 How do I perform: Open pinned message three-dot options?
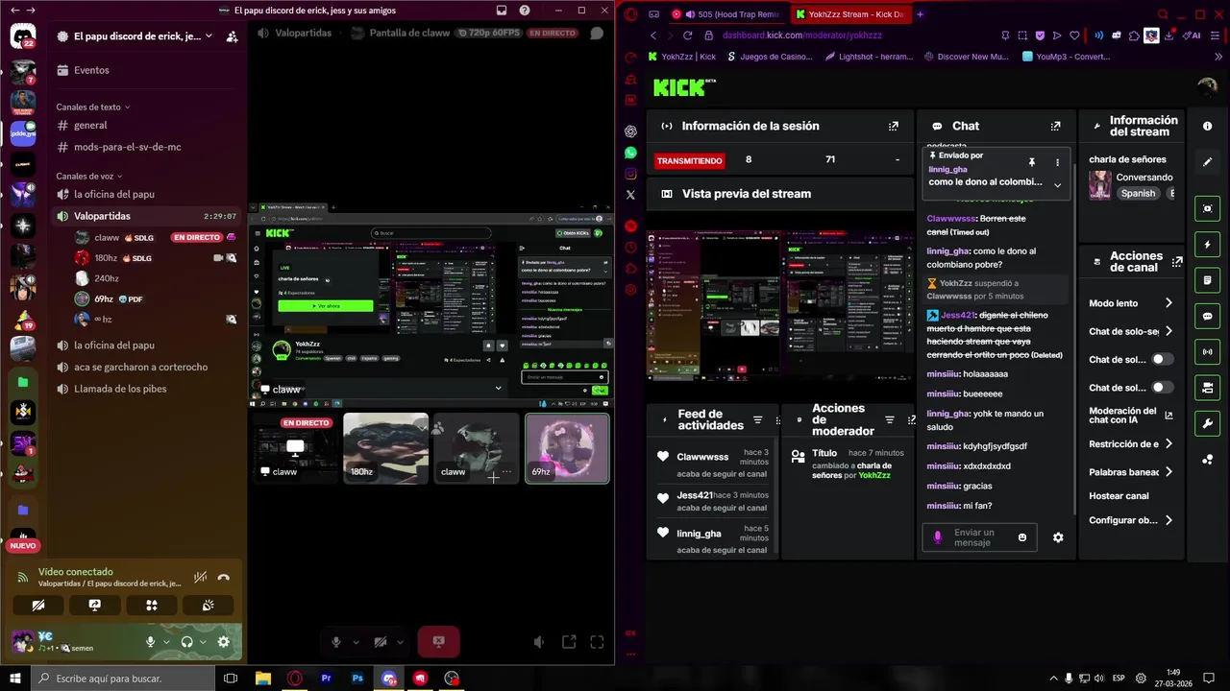(x=1057, y=162)
